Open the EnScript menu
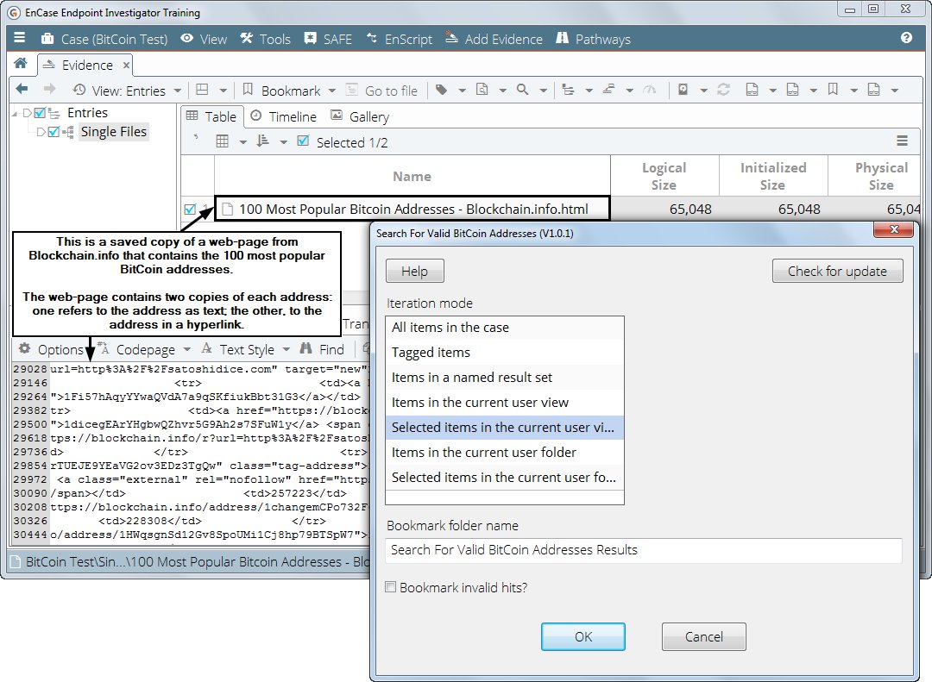Screen dimensions: 932x682 point(400,39)
